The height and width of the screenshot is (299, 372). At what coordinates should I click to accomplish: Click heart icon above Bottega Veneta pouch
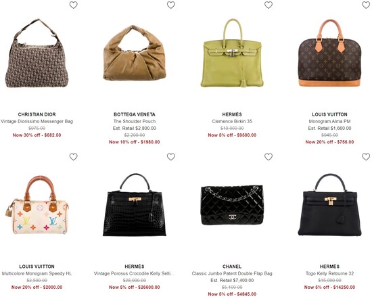(171, 5)
